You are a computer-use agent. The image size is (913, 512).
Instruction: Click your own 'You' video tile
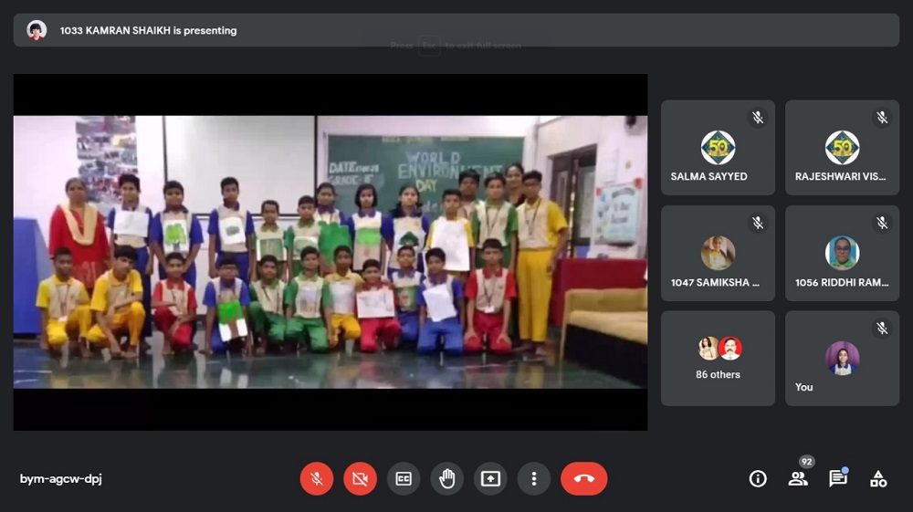pos(842,358)
